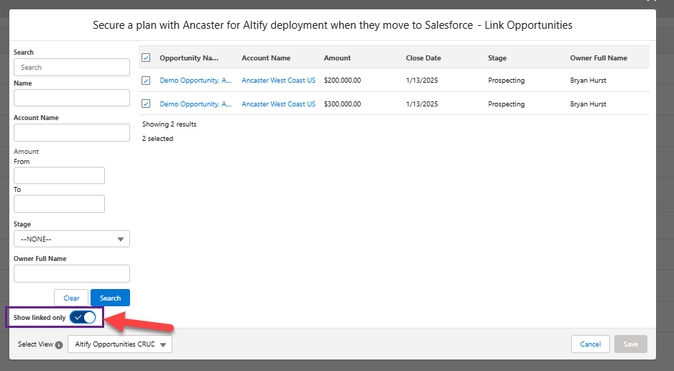Open Demo Opportunity link in $200,000.00 row
This screenshot has height=371, width=674.
pyautogui.click(x=195, y=81)
